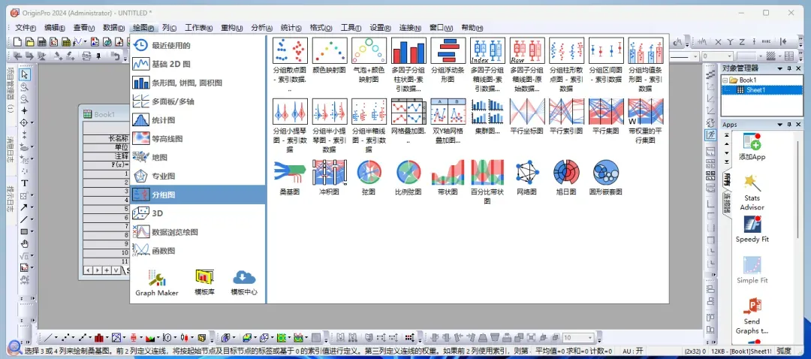Select the pointer tool
Viewport: 811px width, 359px height.
pos(24,74)
